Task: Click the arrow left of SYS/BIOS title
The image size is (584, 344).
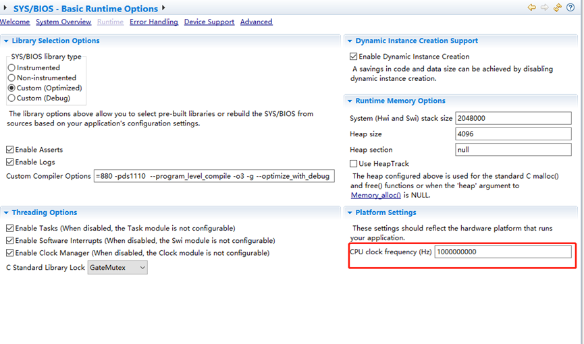Action: pos(6,9)
